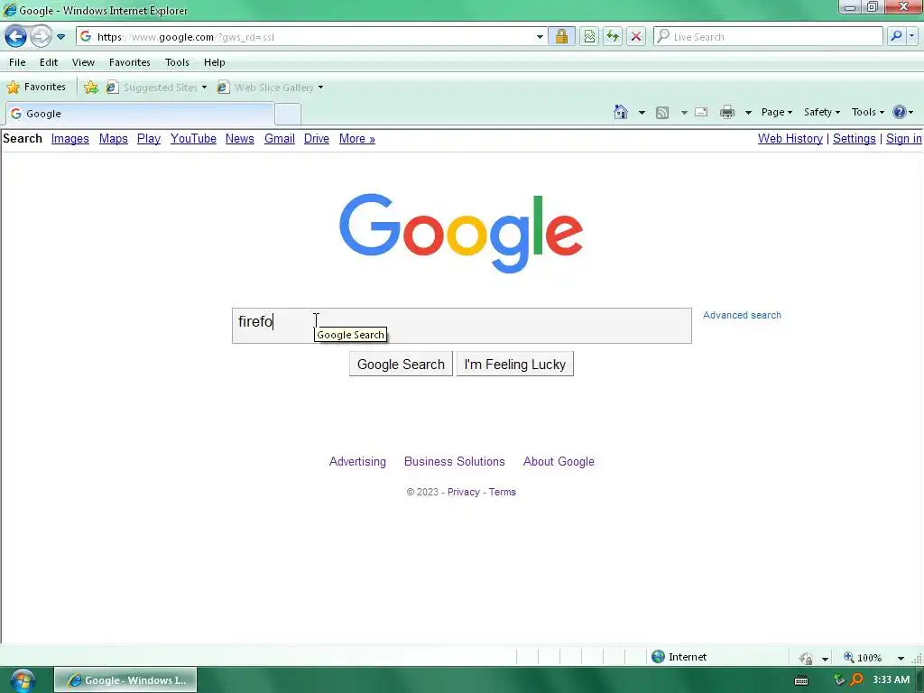Click the Home icon in command bar
924x693 pixels.
(x=621, y=112)
